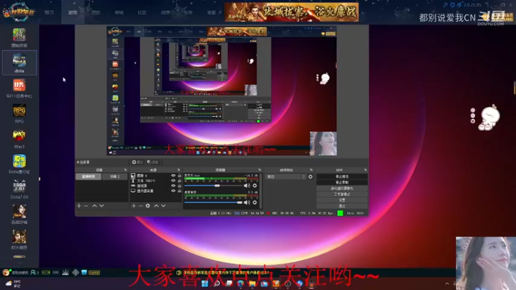This screenshot has width=516, height=290.
Task: Toggle lock for 图像 4 source
Action: coord(179,176)
